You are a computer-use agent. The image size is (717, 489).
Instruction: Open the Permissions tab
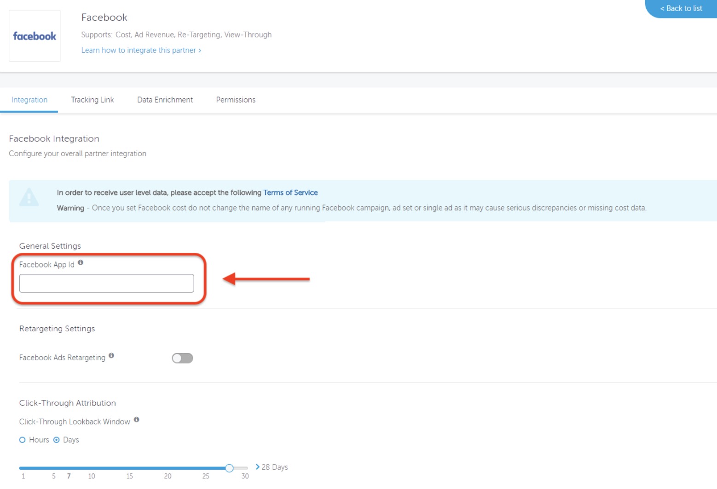click(236, 100)
